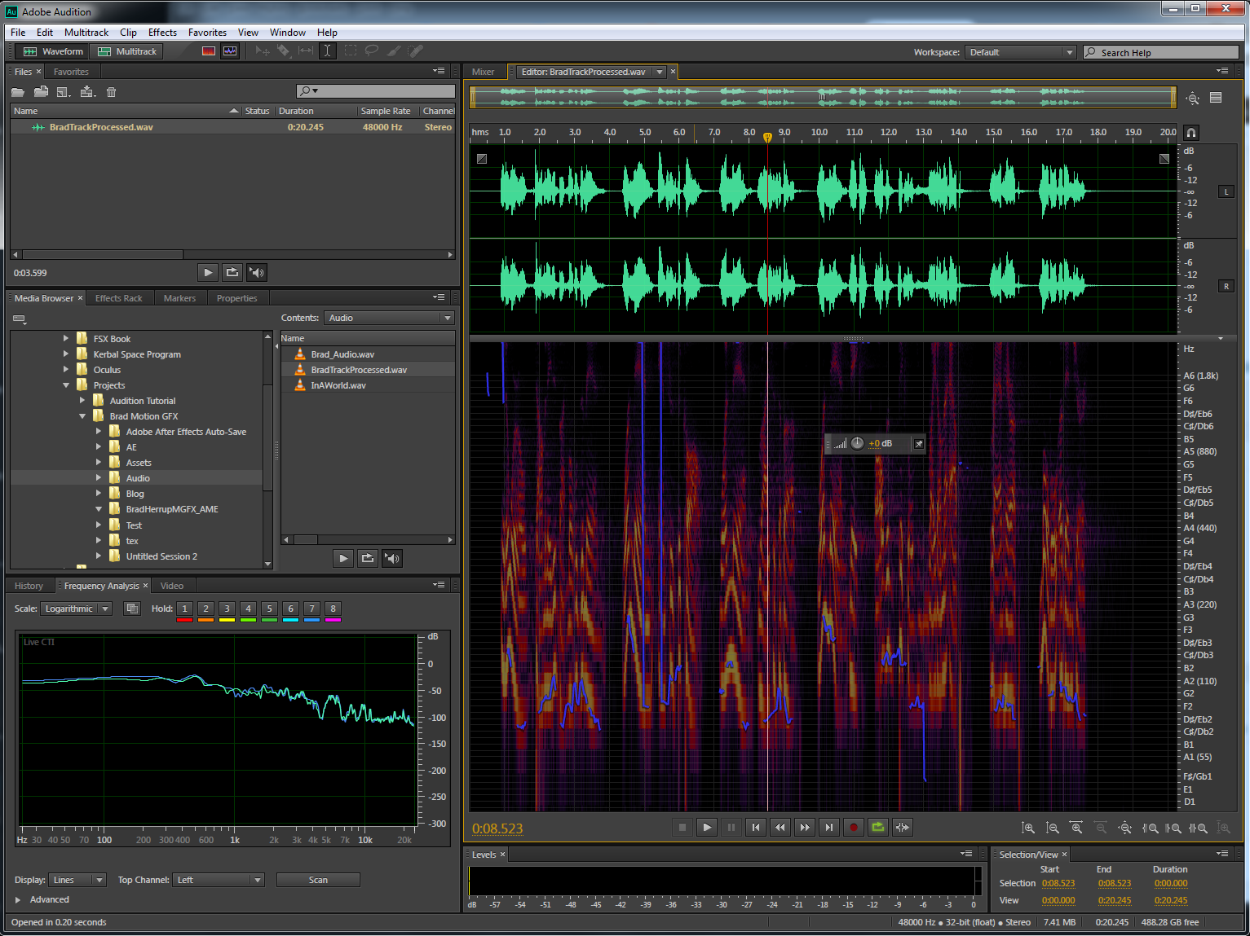Click Hold button 5
The height and width of the screenshot is (936, 1250).
click(x=269, y=609)
